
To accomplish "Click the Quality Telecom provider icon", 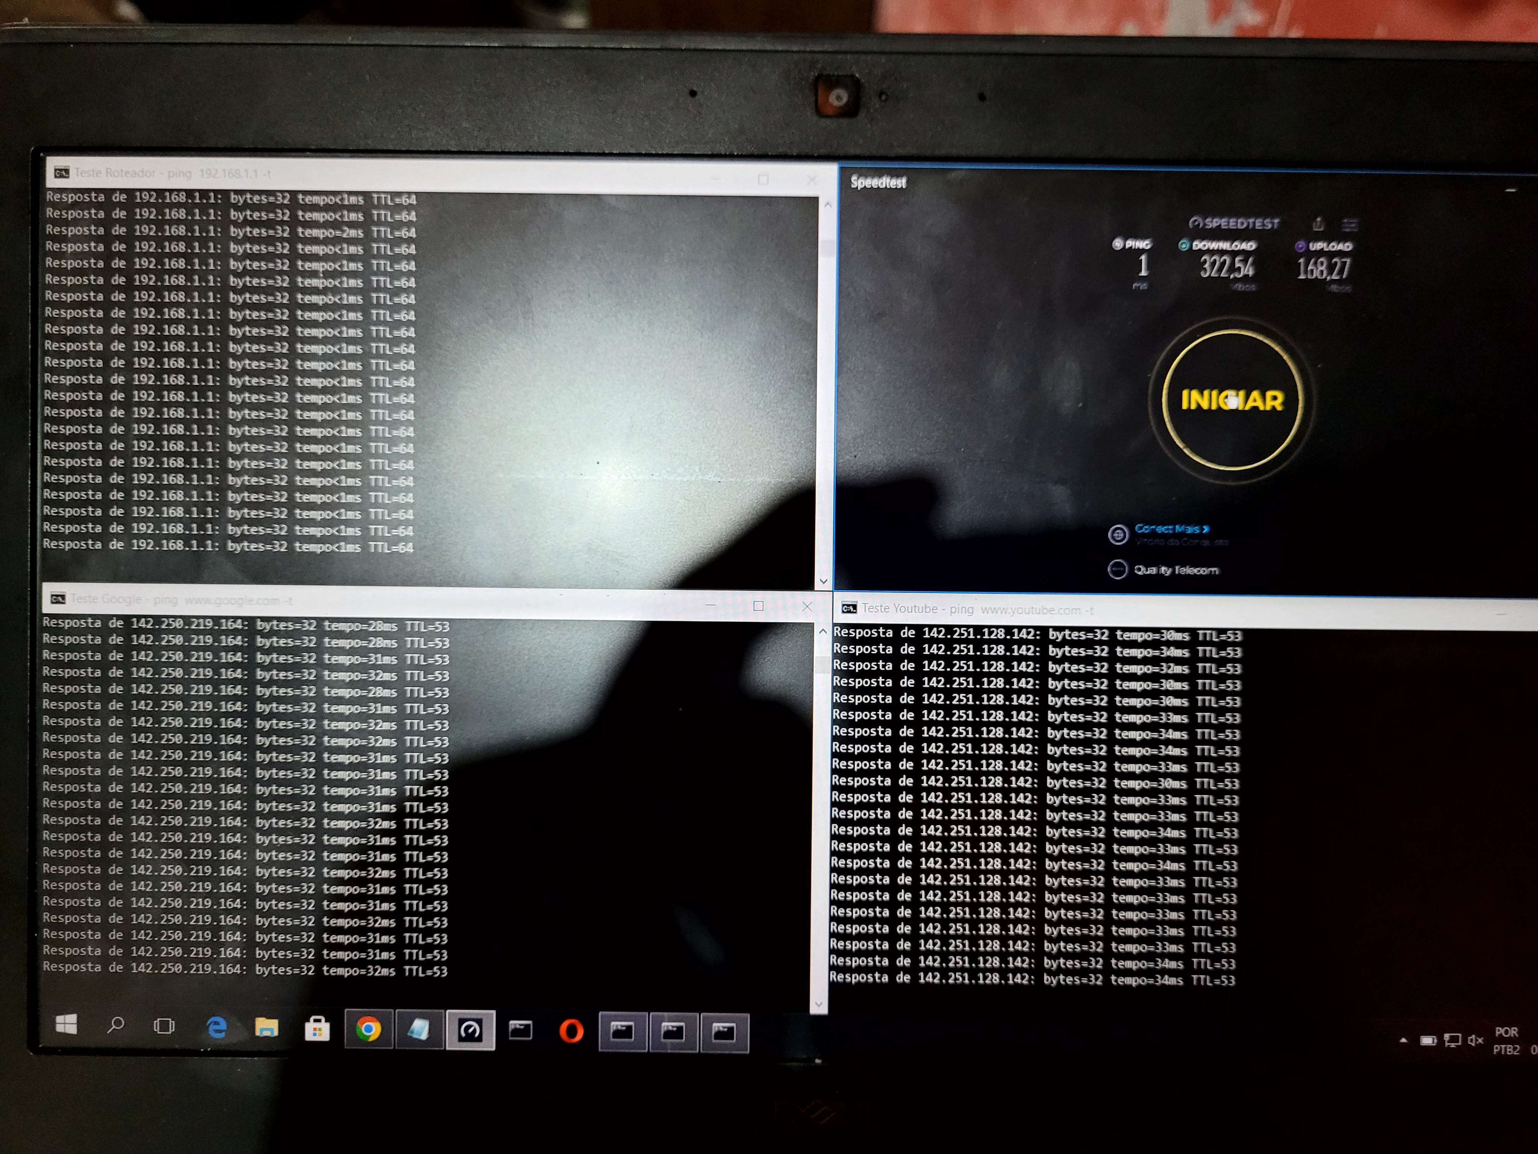I will point(1116,570).
